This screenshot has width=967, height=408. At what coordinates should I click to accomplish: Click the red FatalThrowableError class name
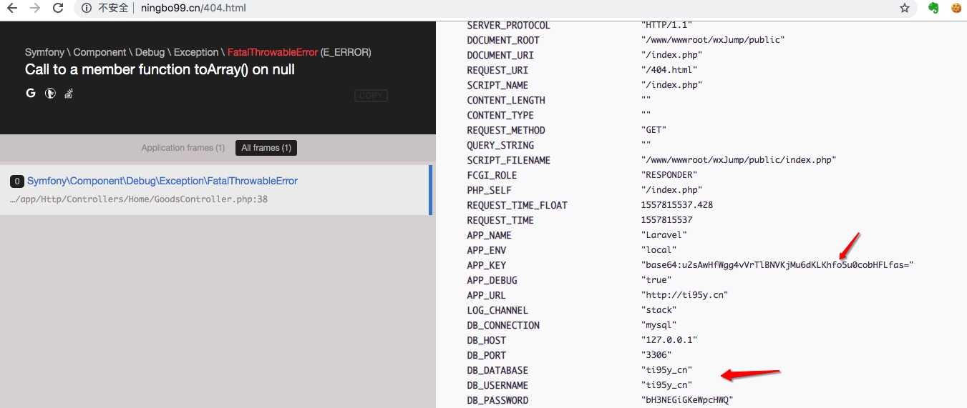pyautogui.click(x=272, y=52)
